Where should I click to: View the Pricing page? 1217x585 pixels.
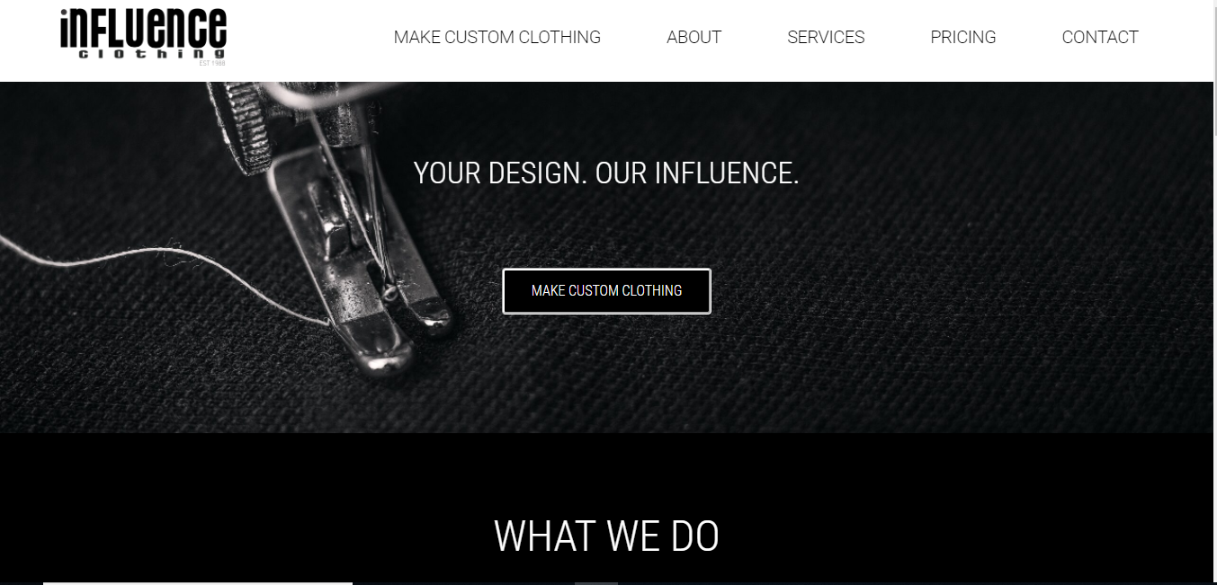pos(963,37)
